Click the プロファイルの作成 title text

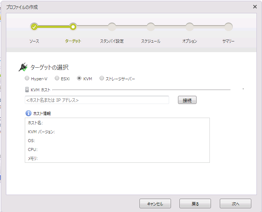pyautogui.click(x=22, y=7)
